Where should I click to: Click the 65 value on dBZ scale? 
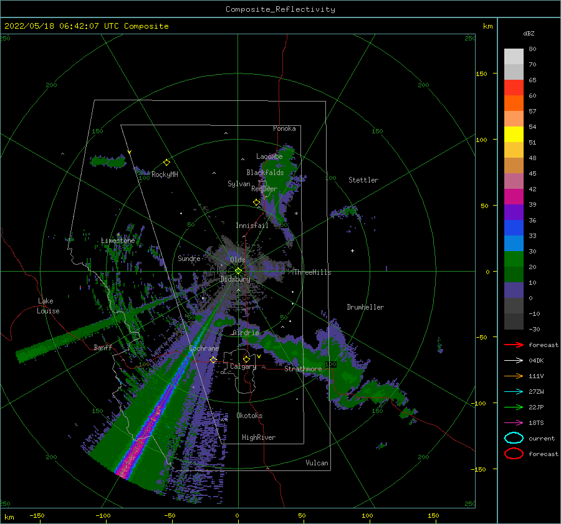(x=532, y=80)
